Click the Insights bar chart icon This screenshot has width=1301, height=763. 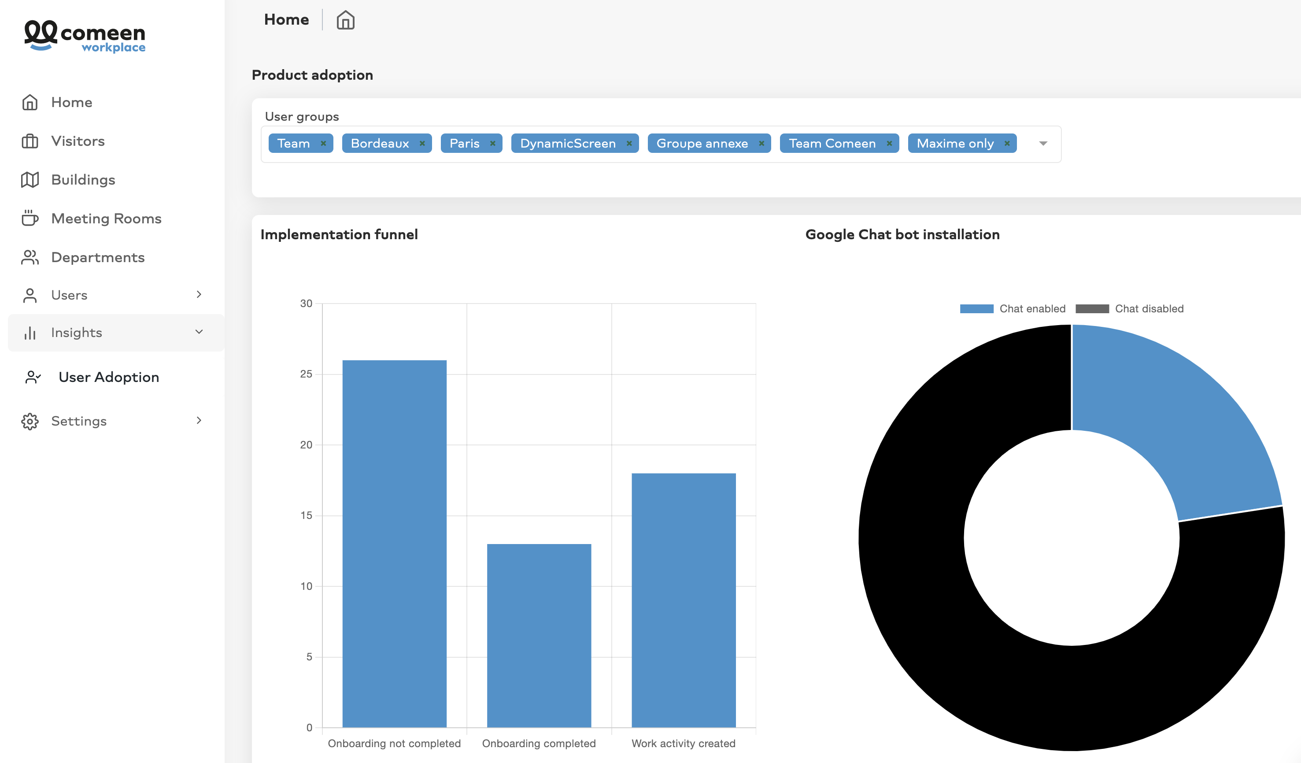pyautogui.click(x=30, y=333)
